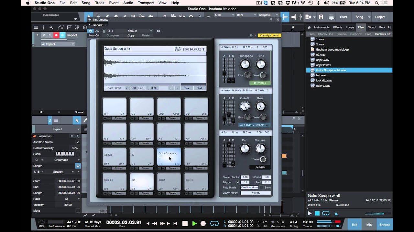This screenshot has height=232, width=414.
Task: Click the transport Record button
Action: click(203, 223)
